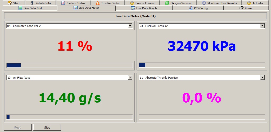Click the Actuator tab icon
Image resolution: width=271 pixels, height=132 pixels.
[x=249, y=3]
